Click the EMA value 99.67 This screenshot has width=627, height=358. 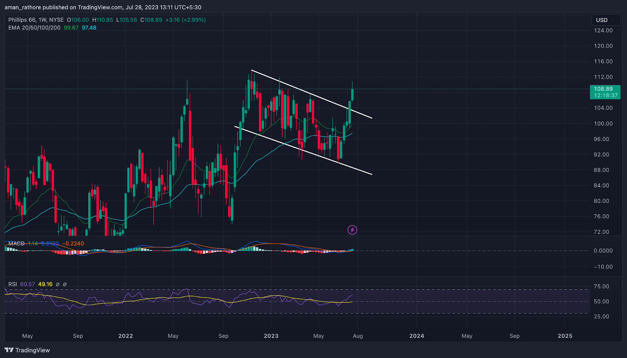(71, 28)
